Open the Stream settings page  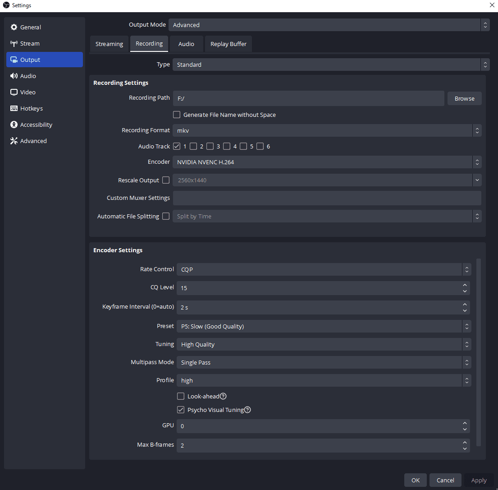pos(45,44)
